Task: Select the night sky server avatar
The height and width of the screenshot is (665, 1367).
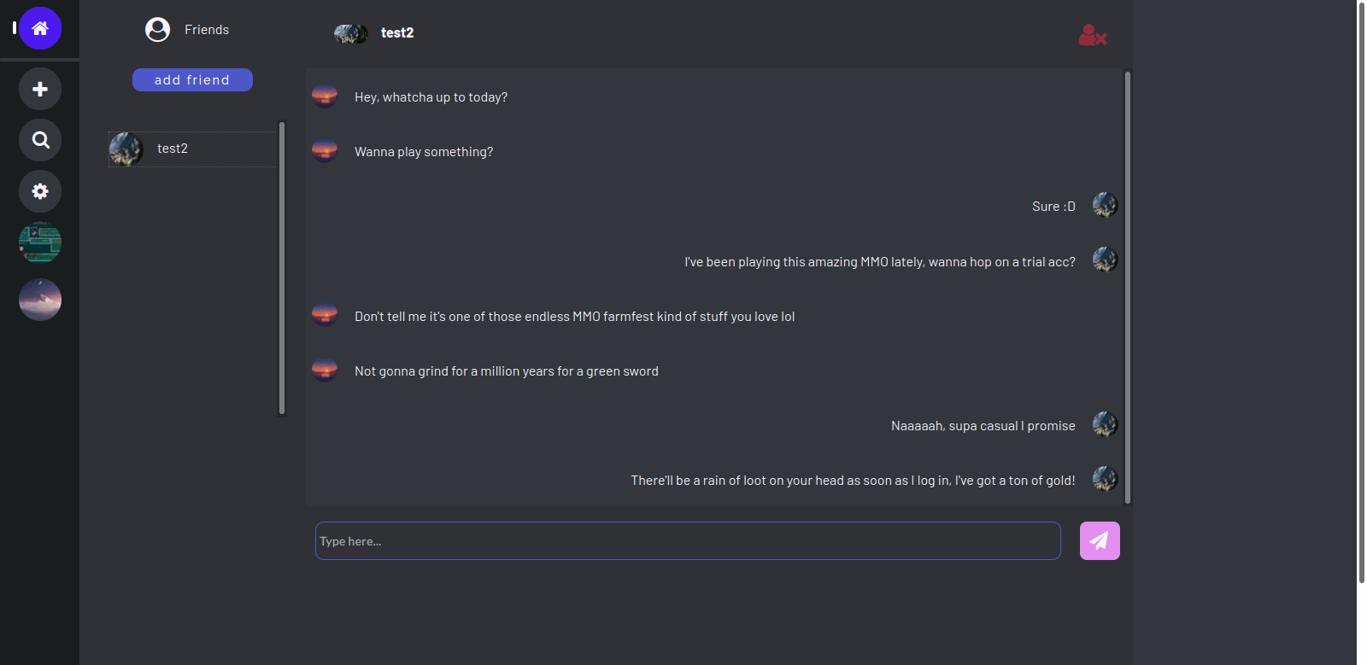Action: (x=39, y=300)
